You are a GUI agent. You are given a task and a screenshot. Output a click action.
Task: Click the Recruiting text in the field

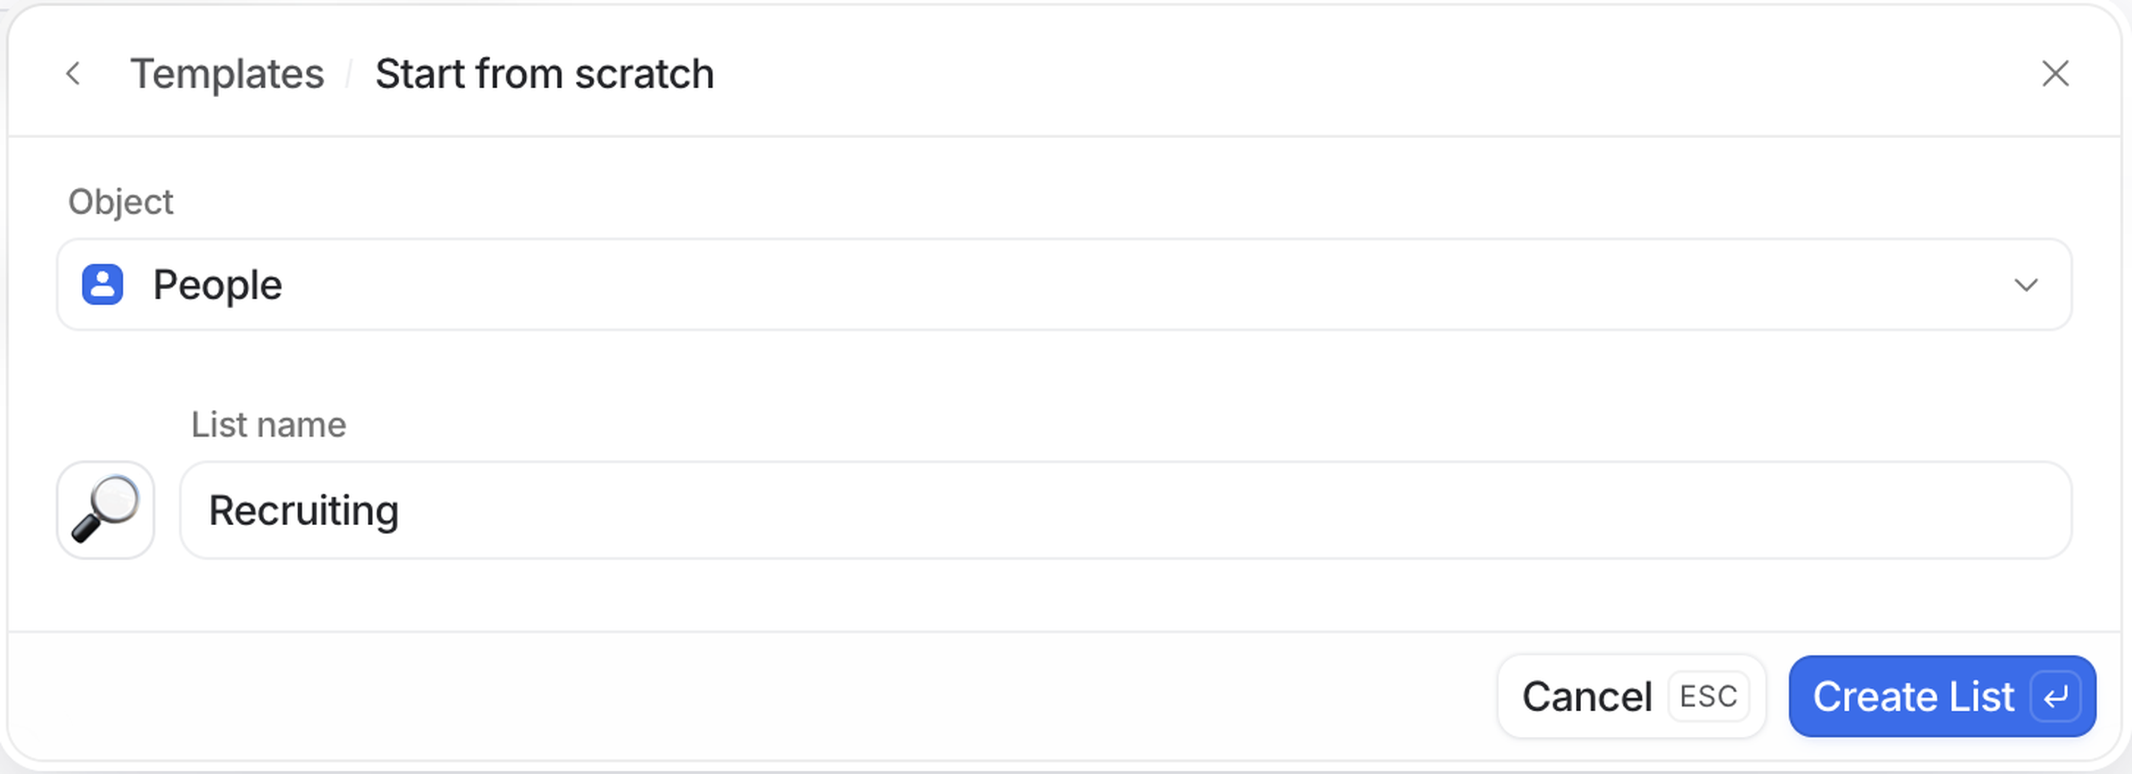[303, 510]
